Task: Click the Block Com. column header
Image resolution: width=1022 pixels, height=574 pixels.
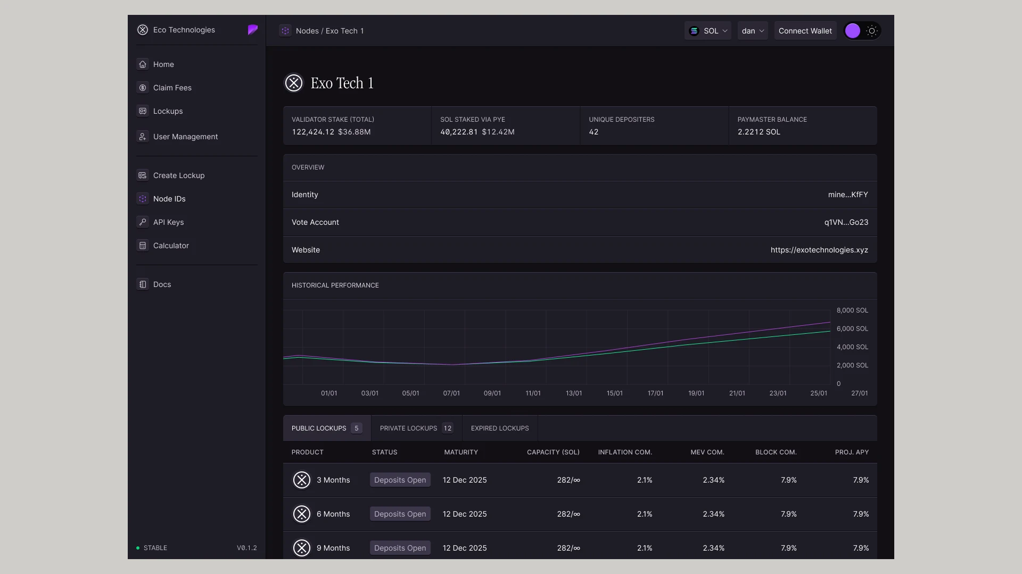Action: click(x=776, y=452)
